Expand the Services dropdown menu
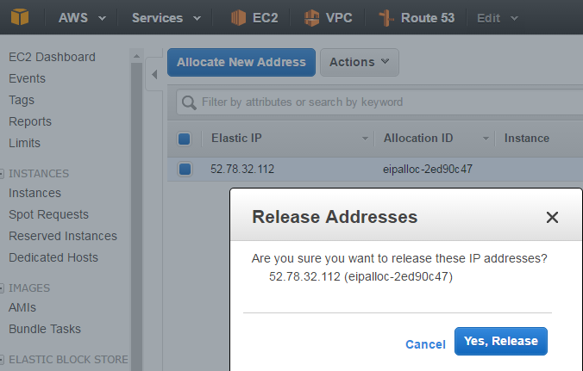 166,18
